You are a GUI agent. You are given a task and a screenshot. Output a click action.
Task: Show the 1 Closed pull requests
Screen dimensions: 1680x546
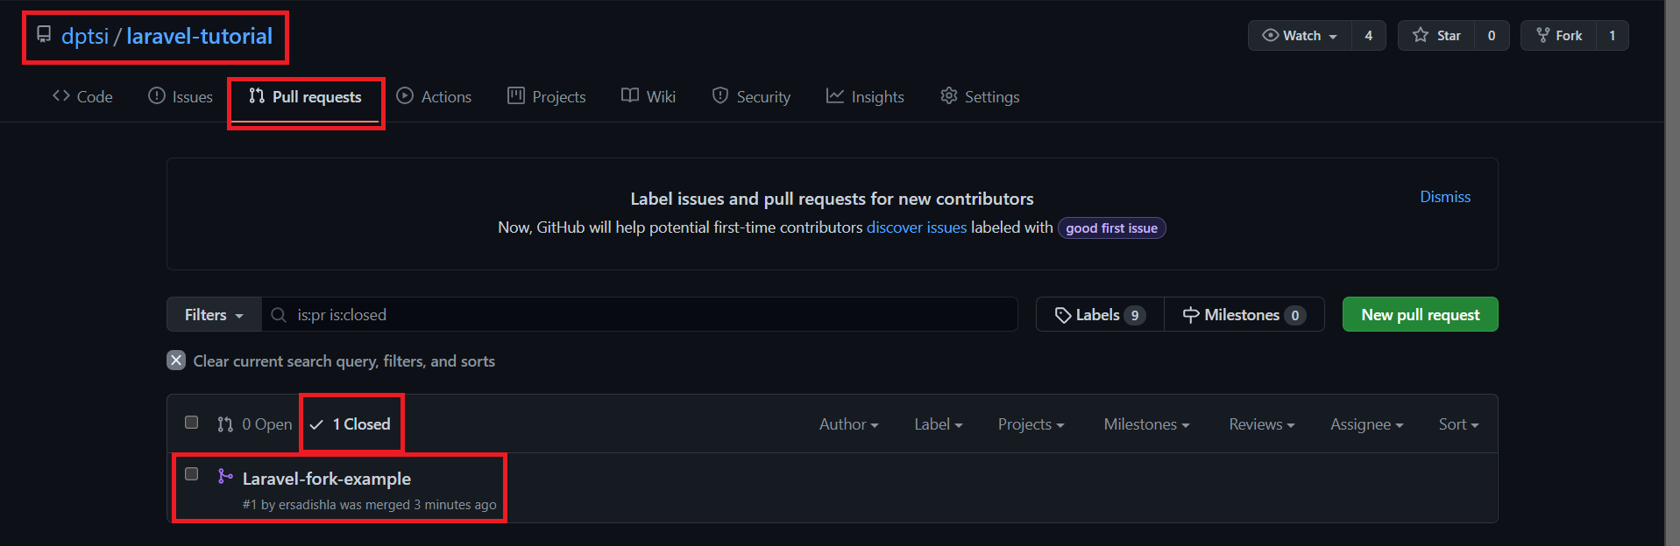tap(351, 424)
